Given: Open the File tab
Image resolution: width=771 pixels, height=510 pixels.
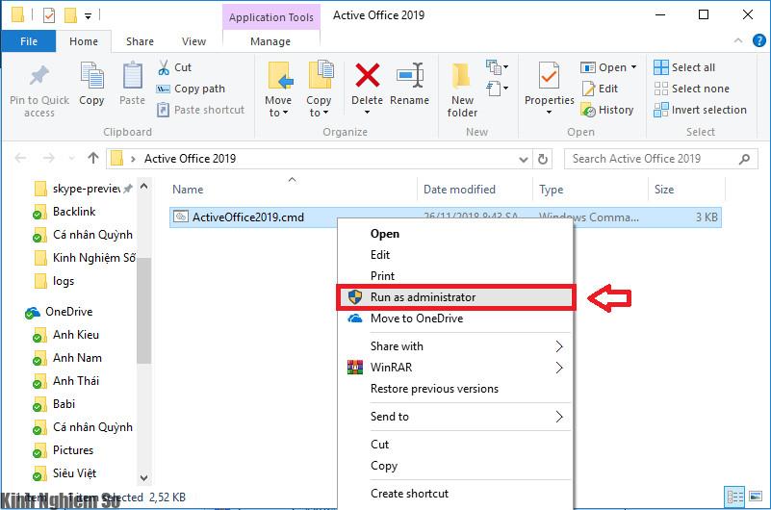Looking at the screenshot, I should 29,41.
